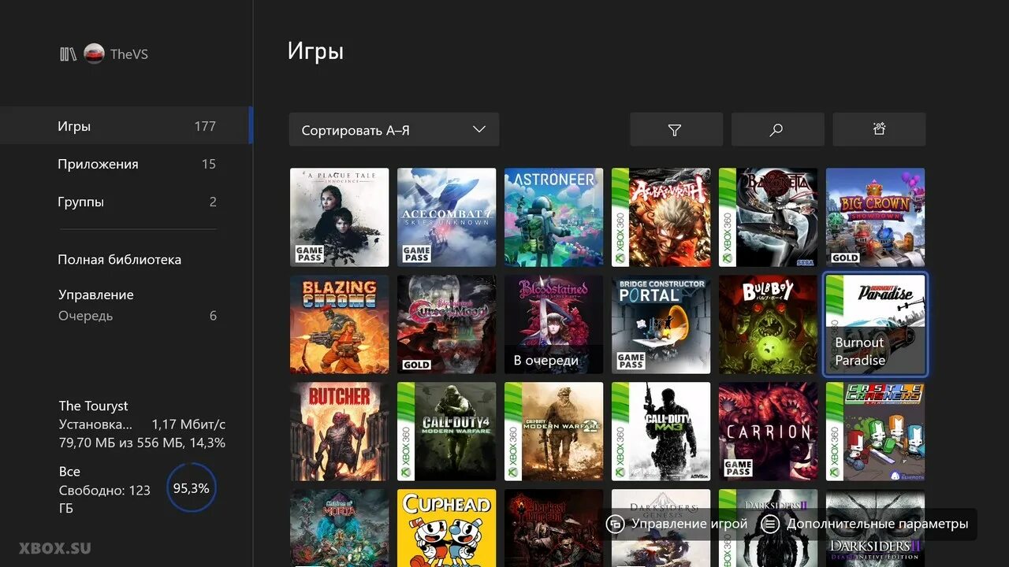Open the Carrion game tile
Image resolution: width=1009 pixels, height=567 pixels.
[x=768, y=432]
